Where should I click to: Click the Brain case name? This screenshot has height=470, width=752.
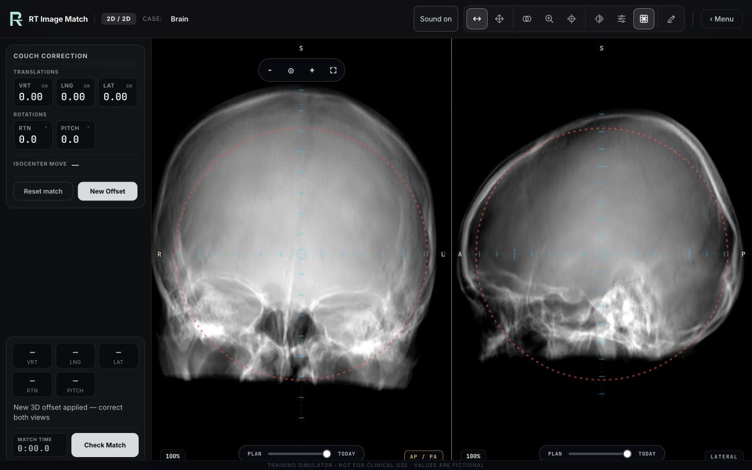click(x=180, y=19)
